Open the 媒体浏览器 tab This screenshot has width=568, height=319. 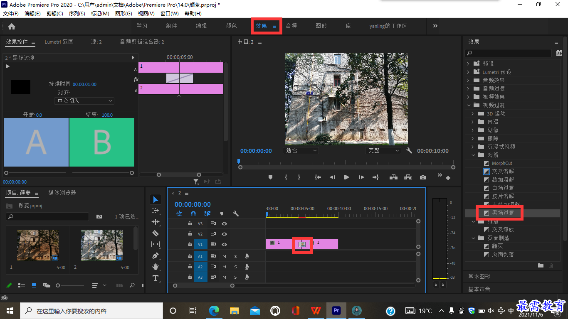click(x=62, y=193)
